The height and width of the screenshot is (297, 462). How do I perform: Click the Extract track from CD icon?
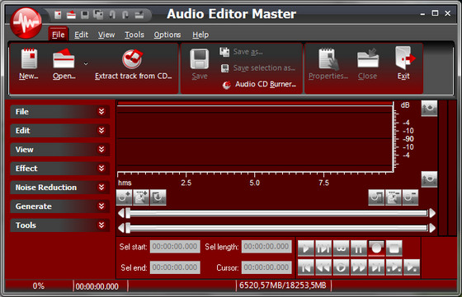coord(133,58)
